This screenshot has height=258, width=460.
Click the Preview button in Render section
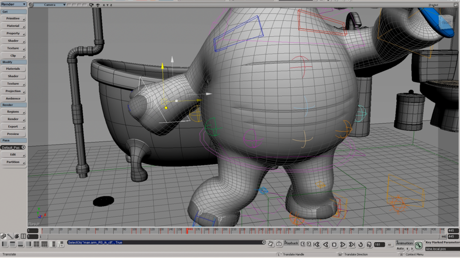(x=13, y=134)
